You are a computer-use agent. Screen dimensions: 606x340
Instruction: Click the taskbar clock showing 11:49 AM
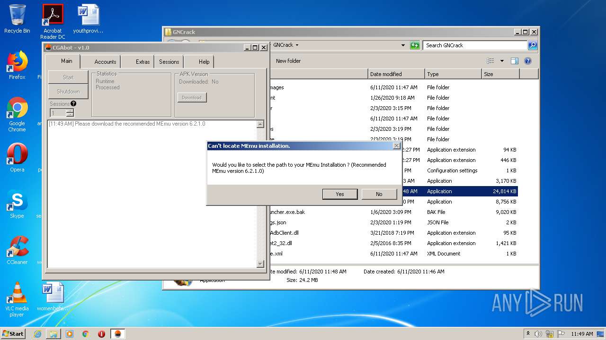[x=581, y=334]
